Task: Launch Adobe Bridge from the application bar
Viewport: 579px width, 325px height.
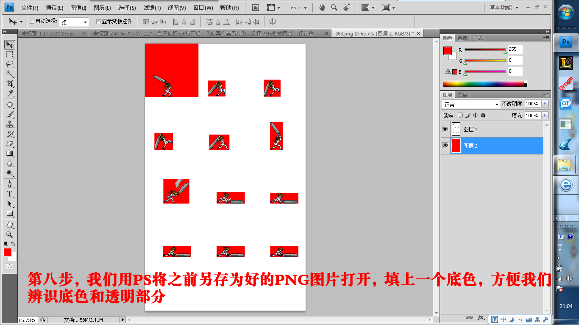Action: [x=255, y=7]
